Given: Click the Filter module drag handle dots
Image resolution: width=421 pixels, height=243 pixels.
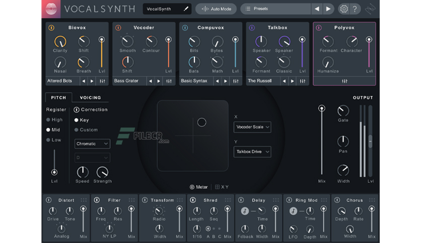Looking at the screenshot, I should coord(131,200).
